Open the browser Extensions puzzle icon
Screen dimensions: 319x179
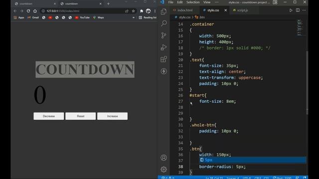pos(142,11)
